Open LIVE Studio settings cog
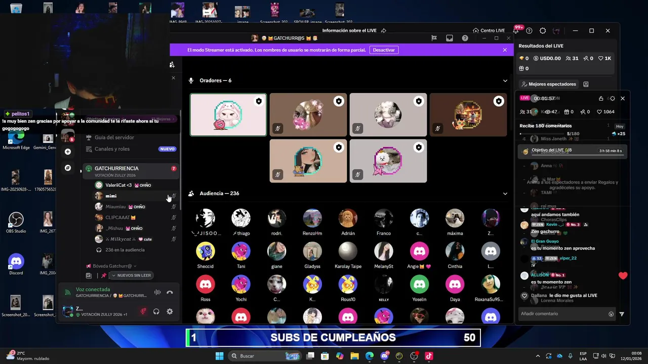 pyautogui.click(x=543, y=31)
